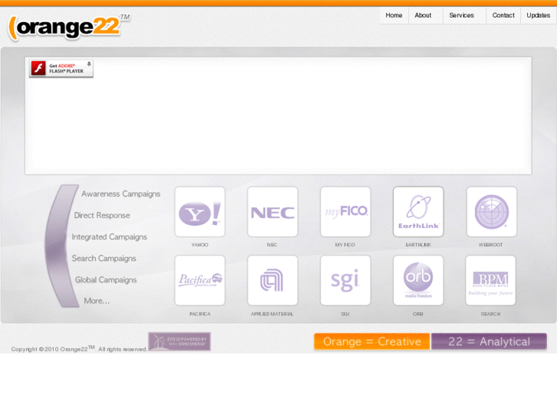Open the About menu item

(x=423, y=15)
